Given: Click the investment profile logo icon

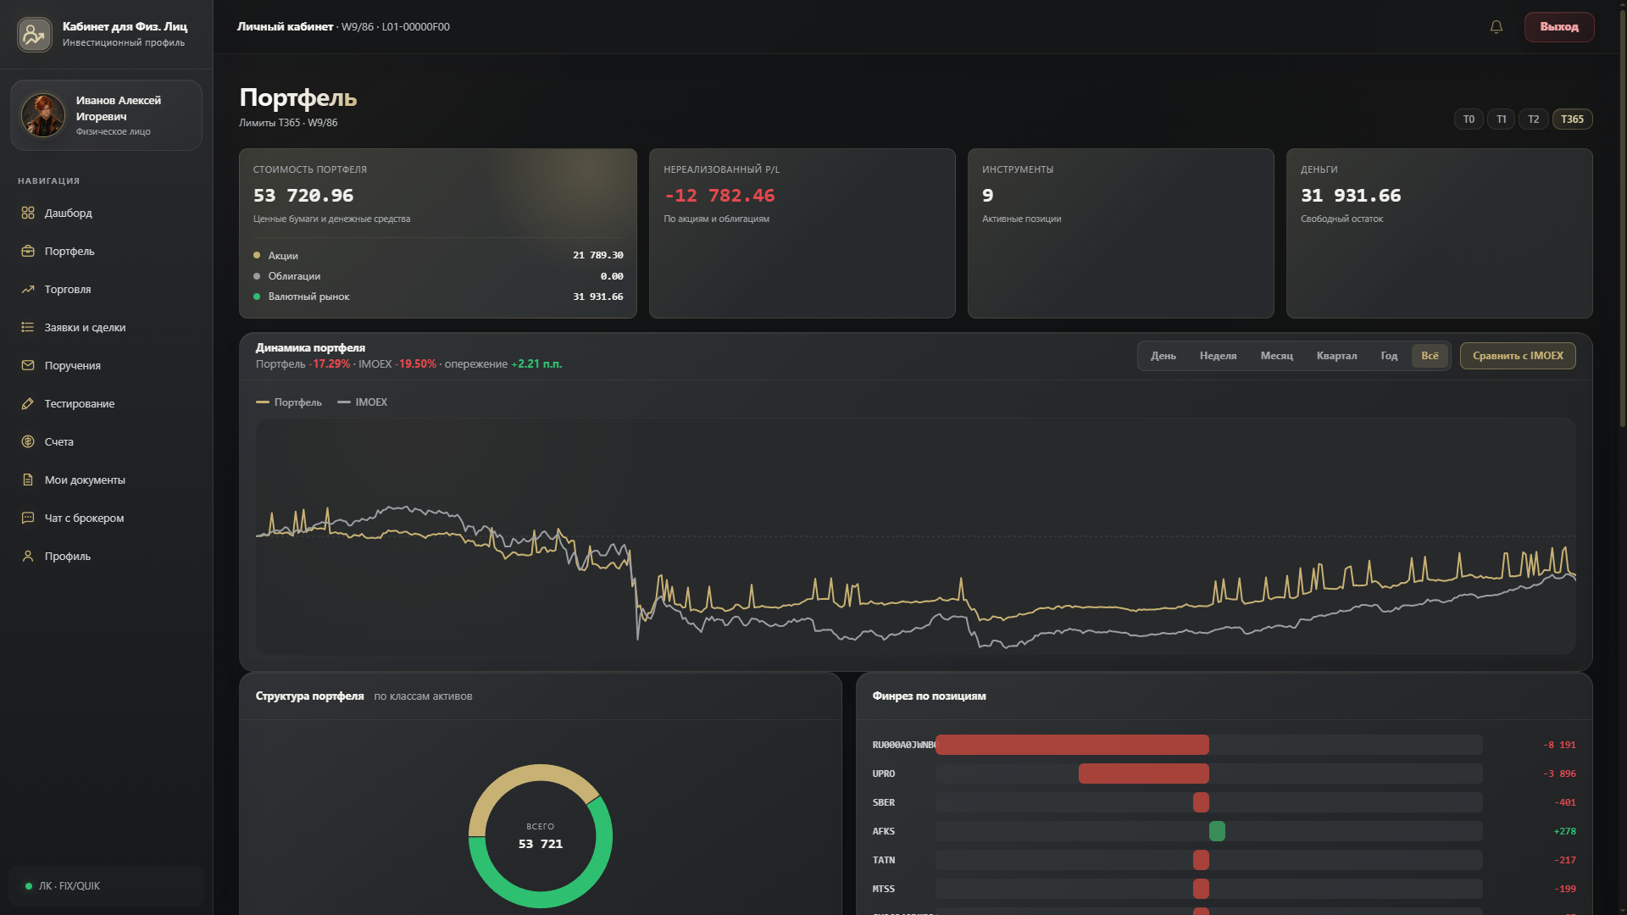Looking at the screenshot, I should 35,35.
